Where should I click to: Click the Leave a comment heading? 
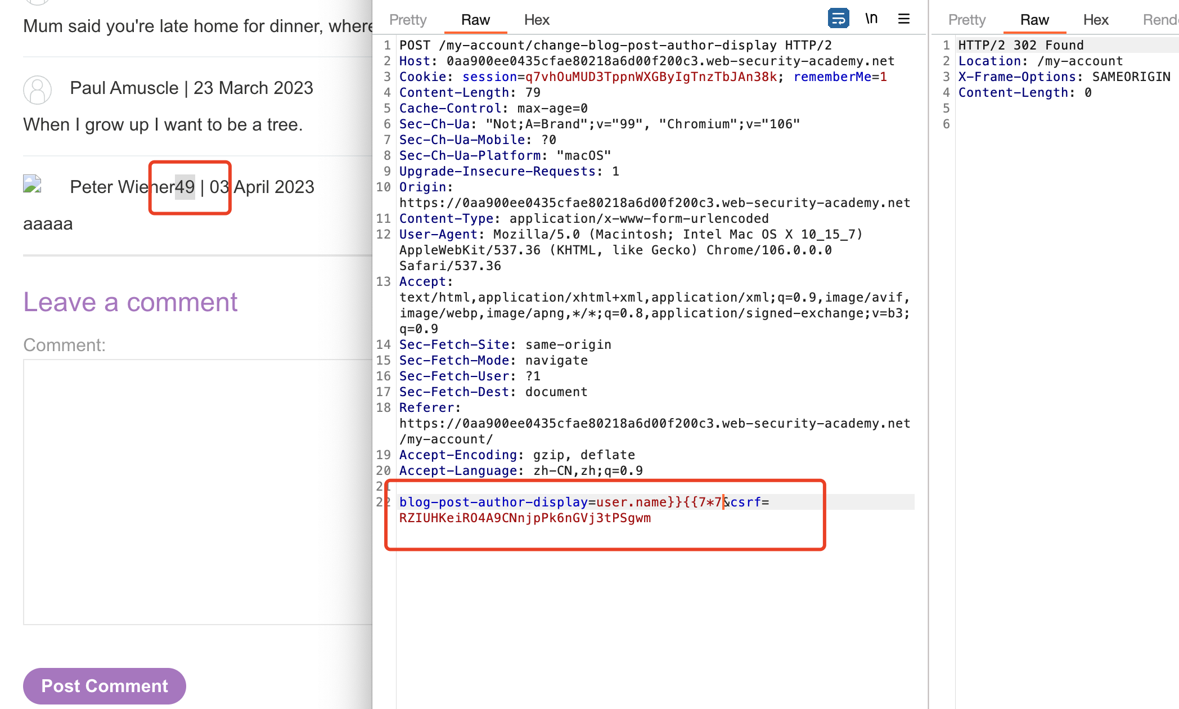click(130, 302)
